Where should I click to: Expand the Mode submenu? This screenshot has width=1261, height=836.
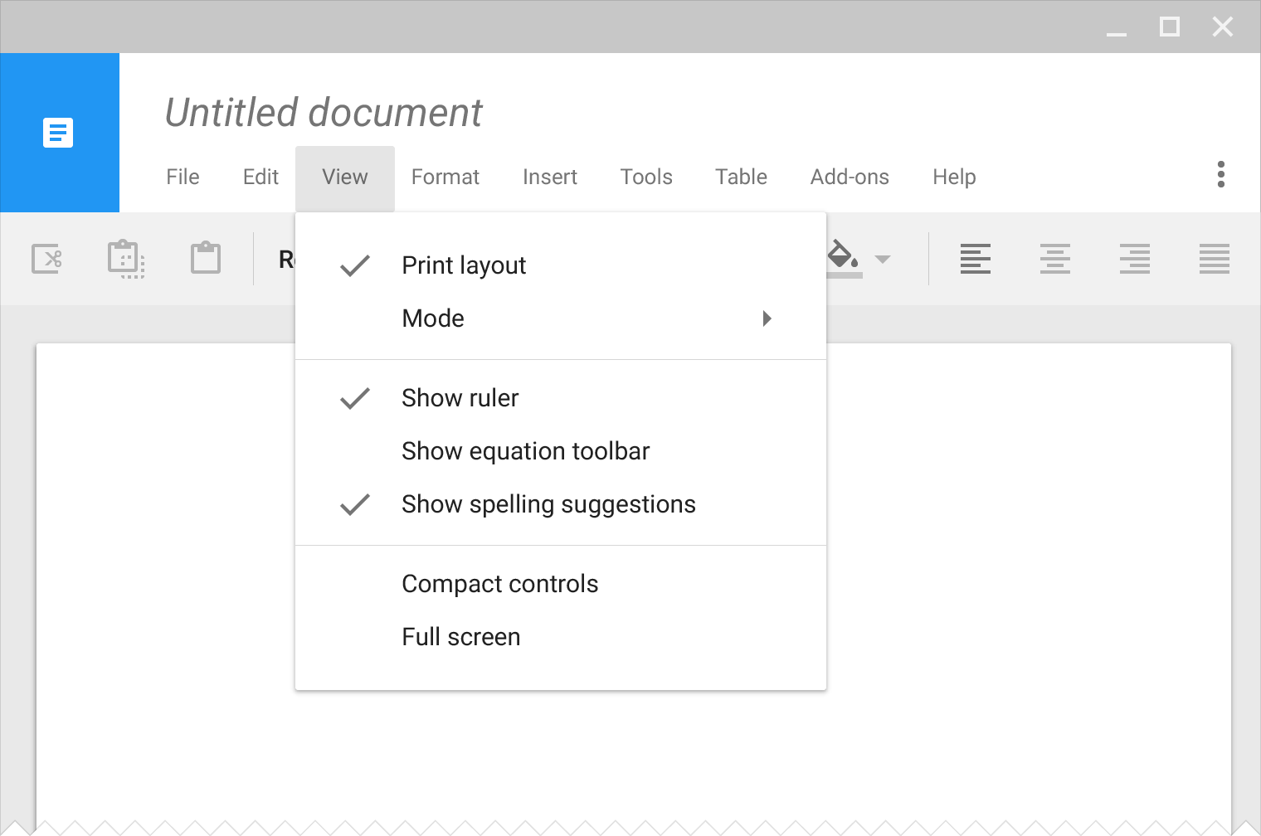[x=561, y=318]
